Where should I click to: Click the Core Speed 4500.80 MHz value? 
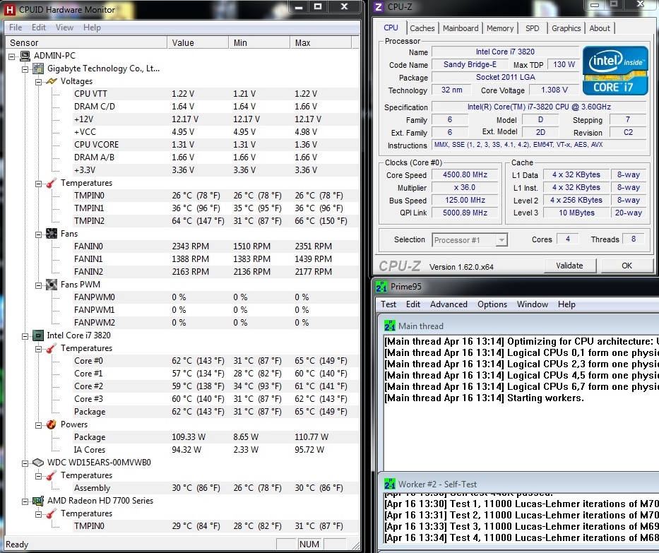(465, 175)
